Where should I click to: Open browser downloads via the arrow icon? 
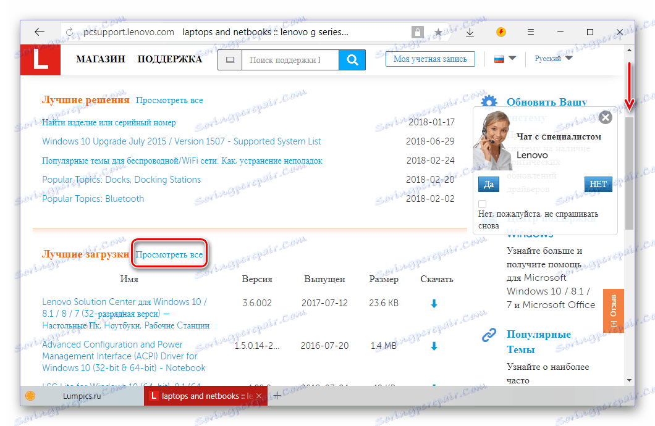(470, 32)
